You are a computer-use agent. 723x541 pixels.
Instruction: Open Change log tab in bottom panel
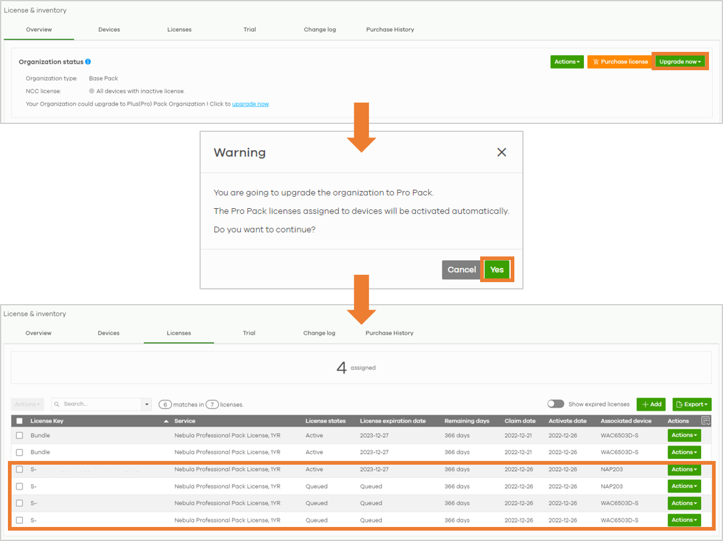point(319,333)
